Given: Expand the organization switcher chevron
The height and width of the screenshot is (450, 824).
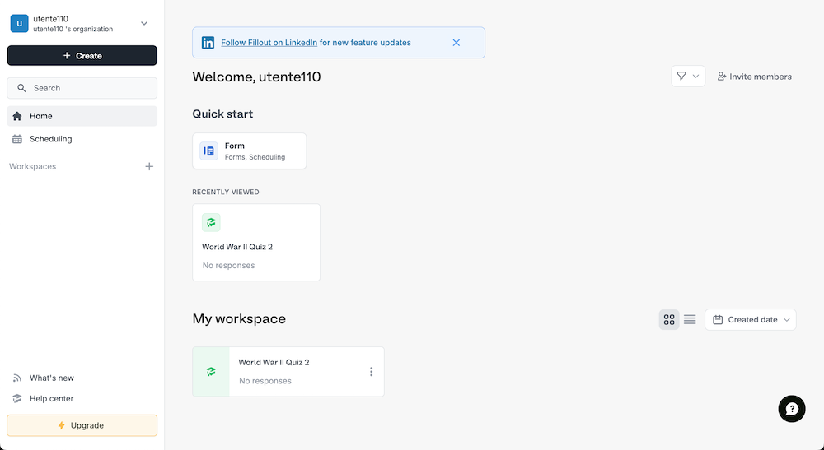Looking at the screenshot, I should click(144, 24).
